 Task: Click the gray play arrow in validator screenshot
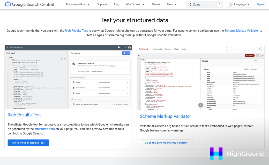point(200,105)
